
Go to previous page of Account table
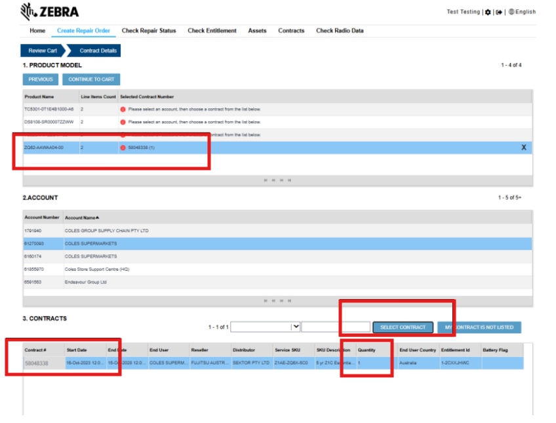pos(274,300)
